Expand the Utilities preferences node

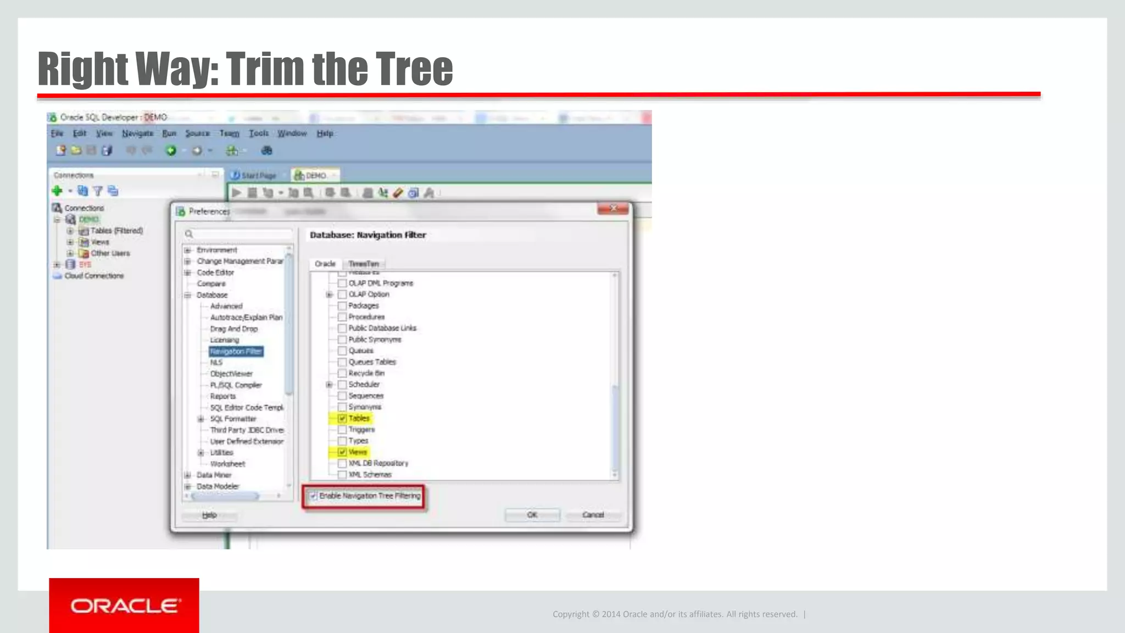click(201, 453)
